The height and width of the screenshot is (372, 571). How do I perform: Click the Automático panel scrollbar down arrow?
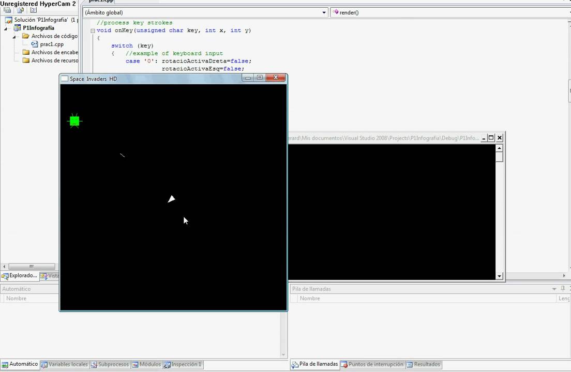[x=283, y=355]
